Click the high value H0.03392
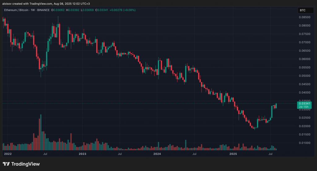Image resolution: width=317 pixels, height=171 pixels. tap(72, 10)
